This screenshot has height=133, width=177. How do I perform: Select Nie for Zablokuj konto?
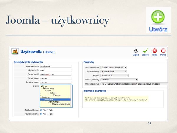coord(41,110)
